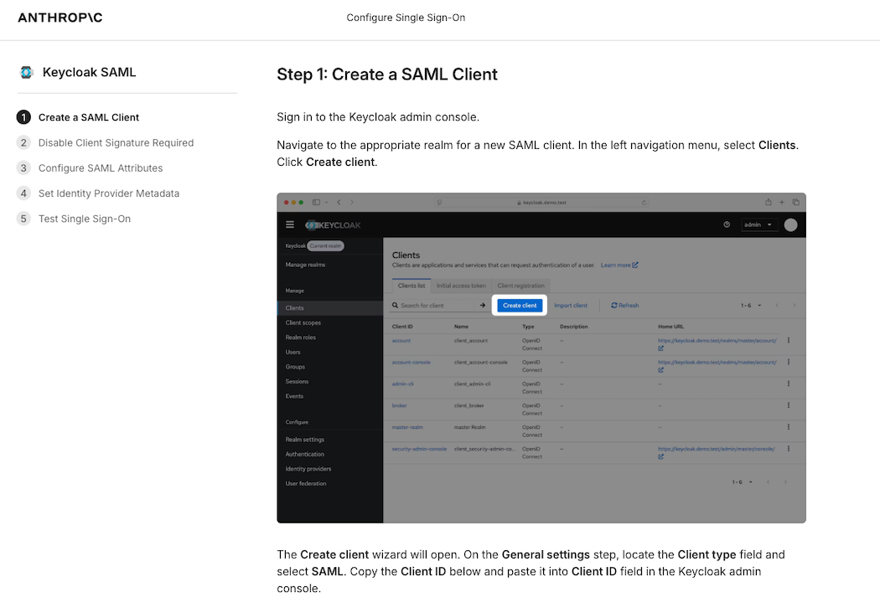Switch to Initial access token tab
Viewport: 880px width, 613px height.
coord(461,286)
